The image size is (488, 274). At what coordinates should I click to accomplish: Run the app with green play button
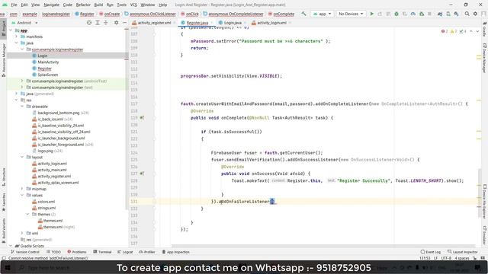pyautogui.click(x=371, y=14)
